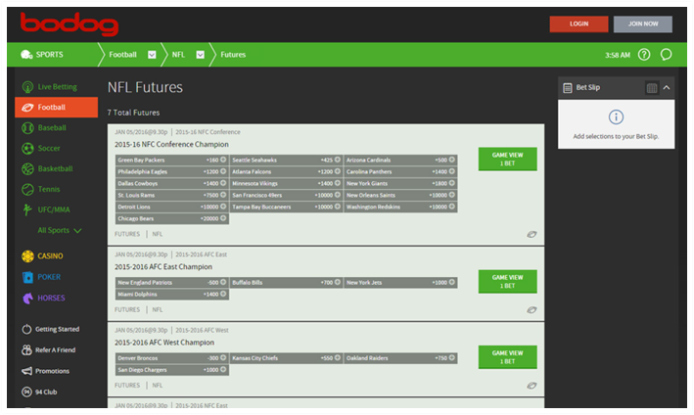Click Game View for AFC East Champion
The image size is (694, 415).
[x=507, y=282]
